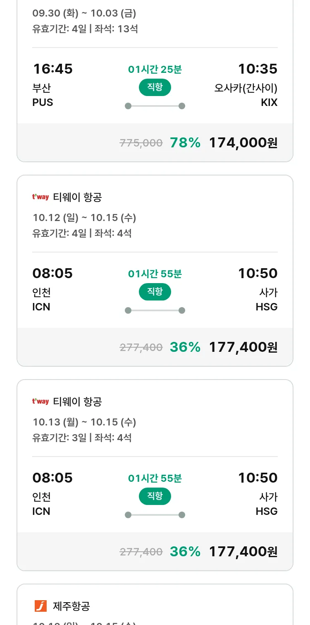Tap the 오사카(간사이) destination name

tap(246, 88)
